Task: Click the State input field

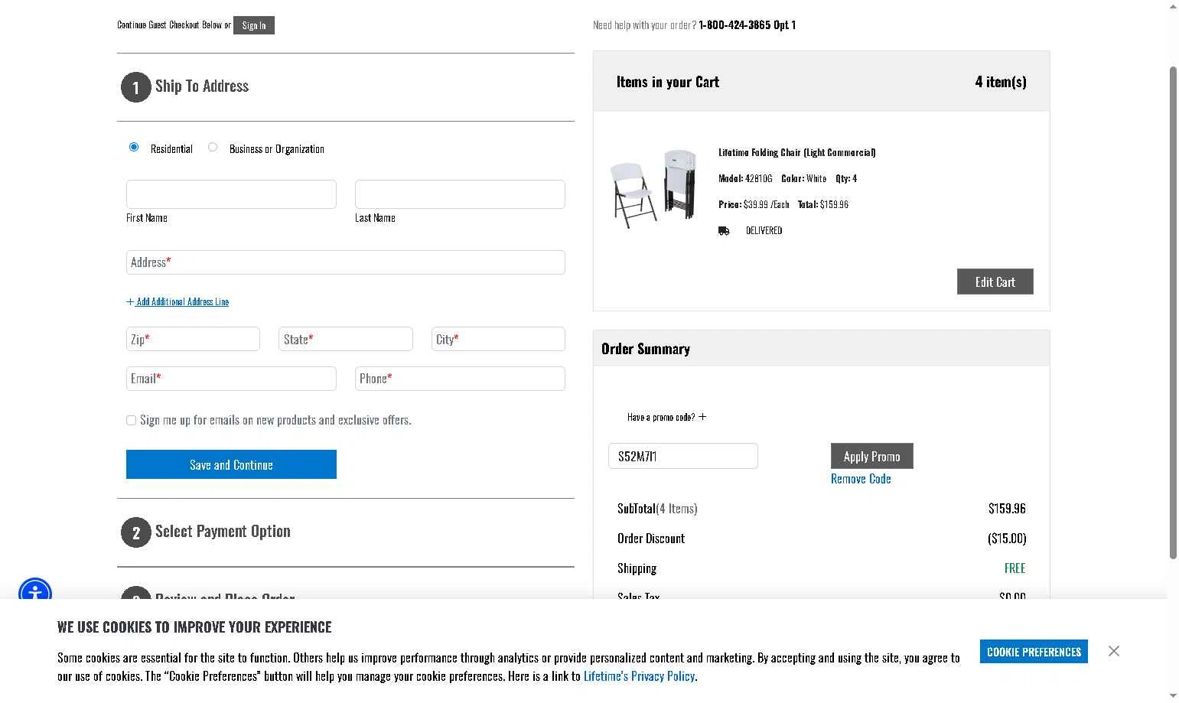Action: (x=346, y=339)
